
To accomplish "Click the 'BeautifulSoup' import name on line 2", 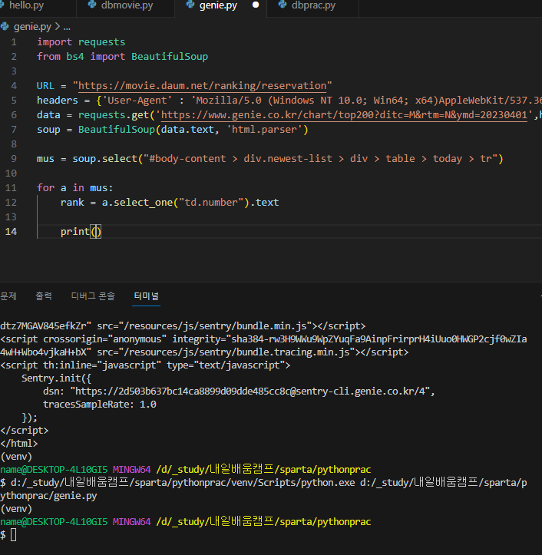I will 170,57.
